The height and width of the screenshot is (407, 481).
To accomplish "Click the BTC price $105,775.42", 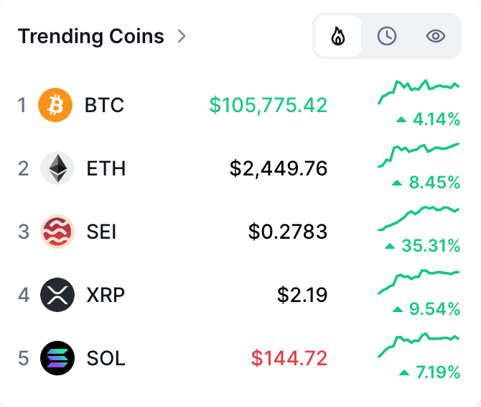I will pyautogui.click(x=268, y=105).
